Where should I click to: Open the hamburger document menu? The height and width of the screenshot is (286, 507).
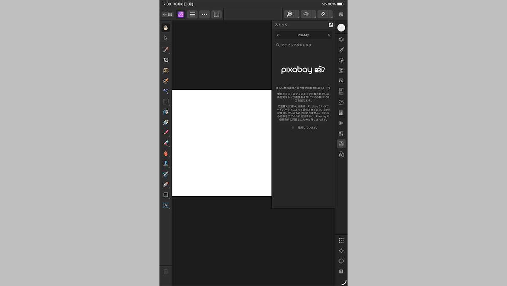(192, 14)
